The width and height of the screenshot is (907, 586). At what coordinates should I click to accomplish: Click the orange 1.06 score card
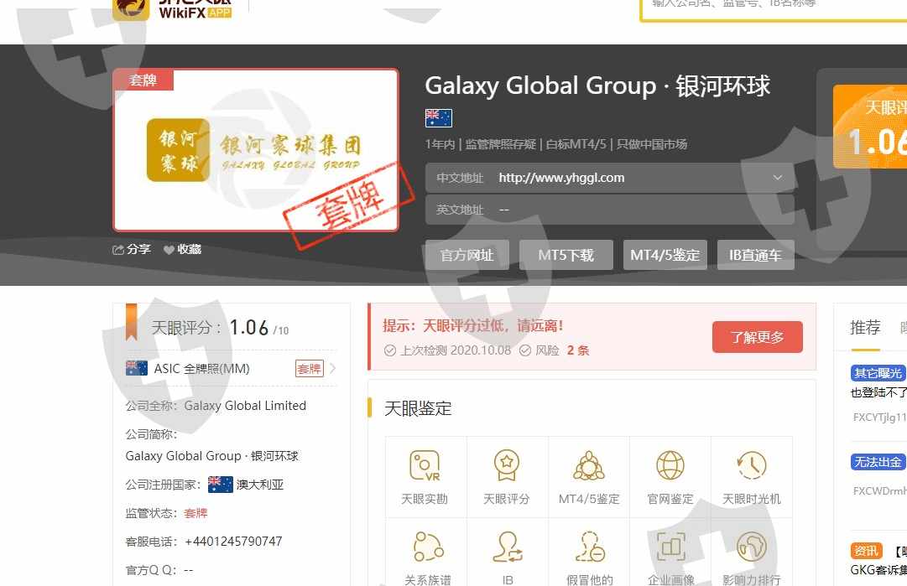pyautogui.click(x=870, y=127)
